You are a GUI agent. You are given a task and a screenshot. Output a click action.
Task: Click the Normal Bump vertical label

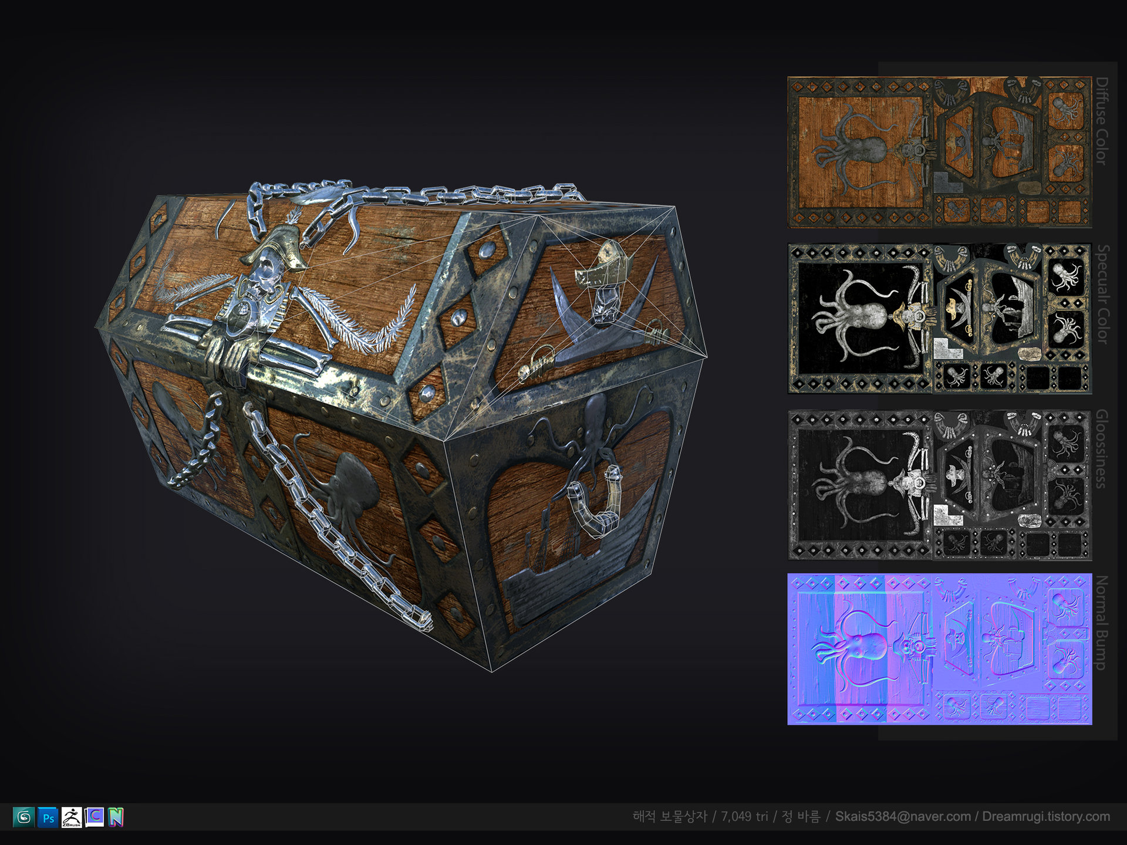coord(1102,623)
